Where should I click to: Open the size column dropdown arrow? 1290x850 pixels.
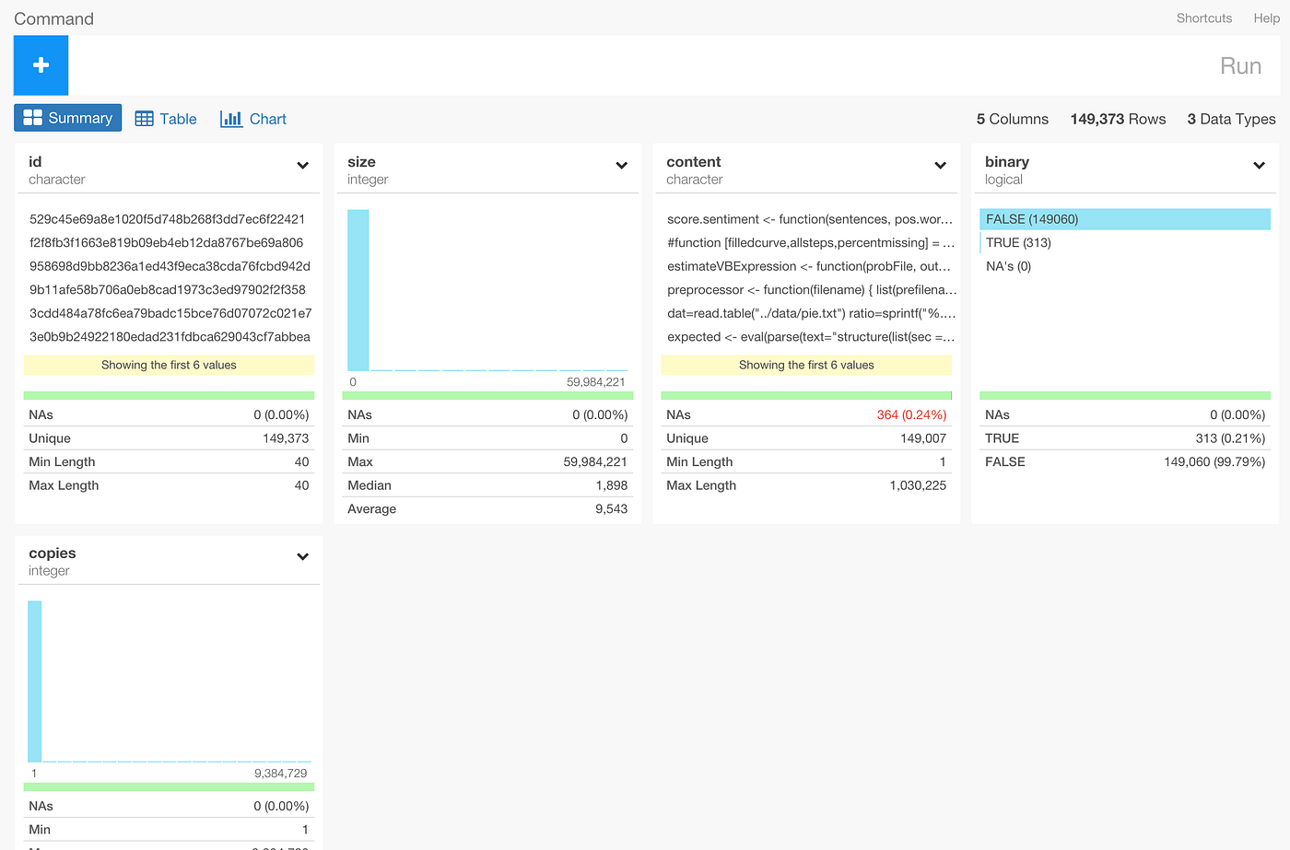point(621,165)
